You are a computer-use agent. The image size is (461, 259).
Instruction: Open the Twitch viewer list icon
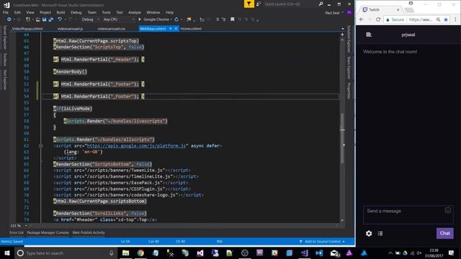click(x=380, y=233)
